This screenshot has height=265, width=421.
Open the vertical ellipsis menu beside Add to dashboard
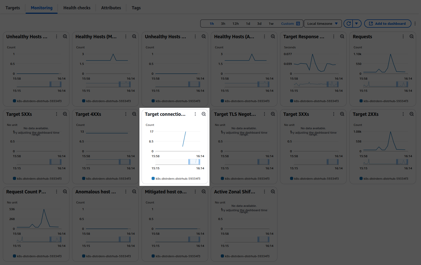coord(415,23)
